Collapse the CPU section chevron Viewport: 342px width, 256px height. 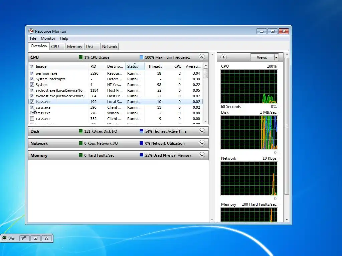[x=202, y=57]
